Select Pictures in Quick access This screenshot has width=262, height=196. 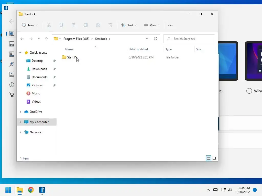37,85
